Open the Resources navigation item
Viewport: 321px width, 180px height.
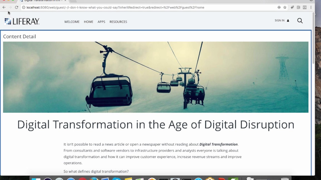coord(118,22)
